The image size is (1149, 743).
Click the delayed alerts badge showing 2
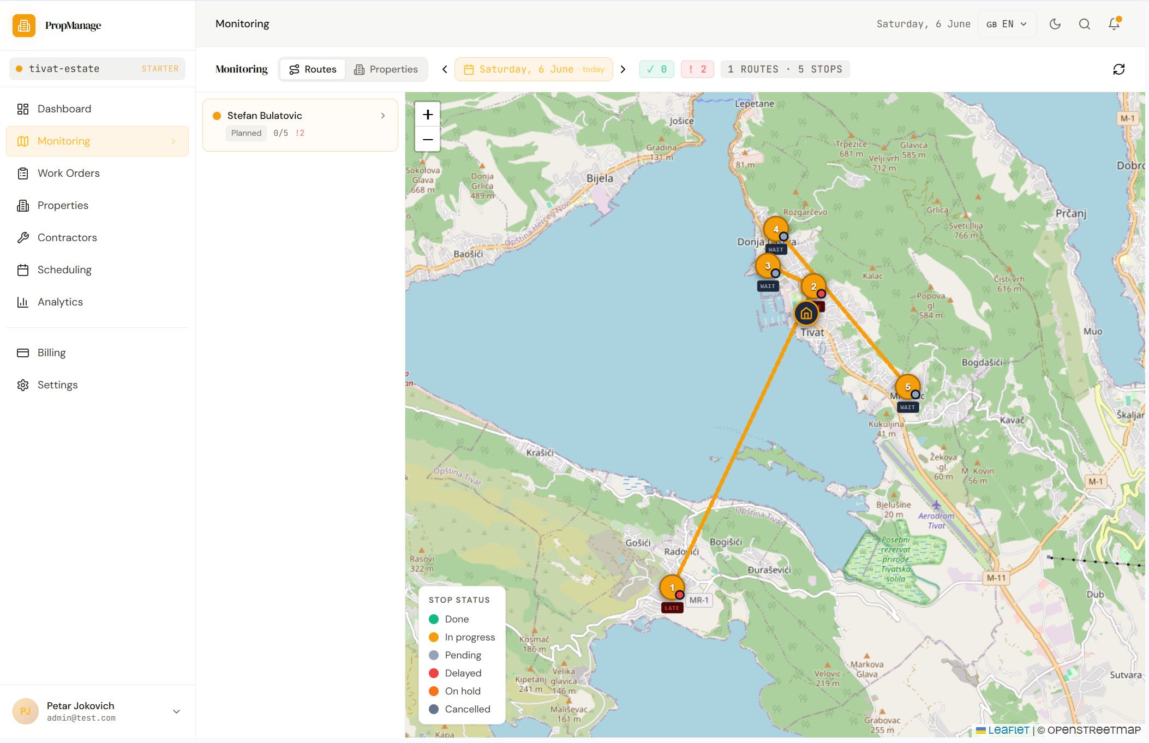pyautogui.click(x=697, y=69)
